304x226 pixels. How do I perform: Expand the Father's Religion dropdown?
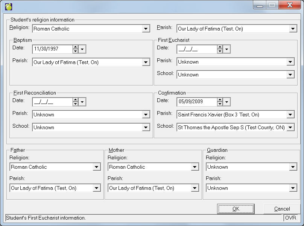tap(97, 167)
